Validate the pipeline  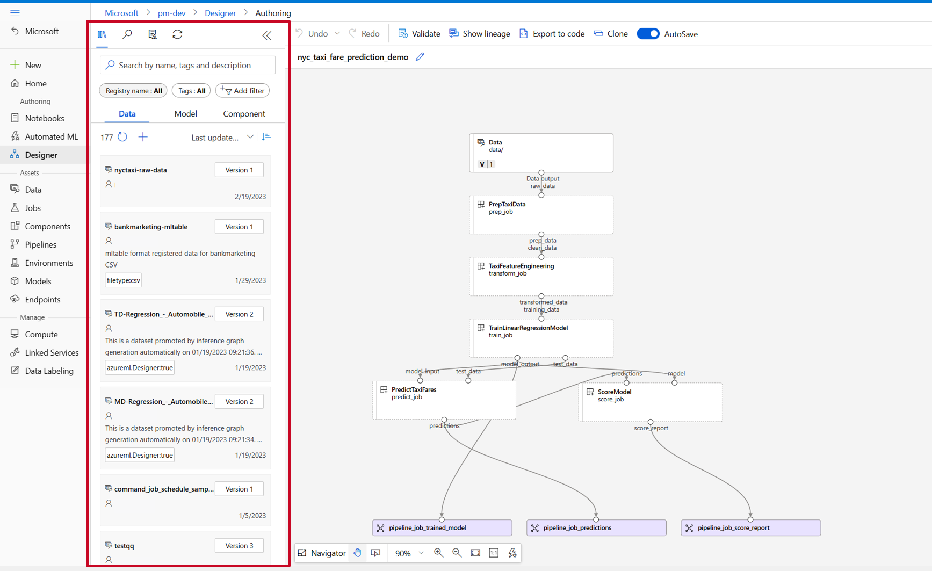click(419, 34)
